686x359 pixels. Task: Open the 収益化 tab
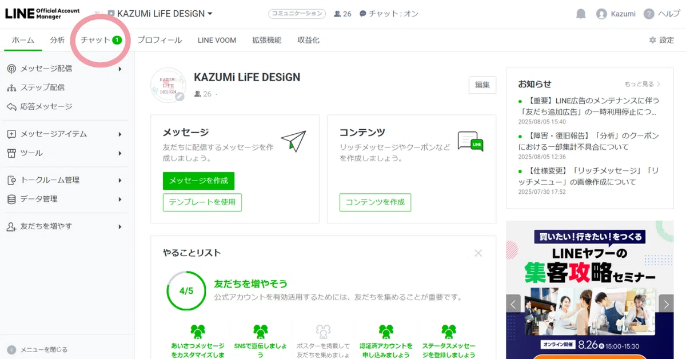tap(308, 40)
